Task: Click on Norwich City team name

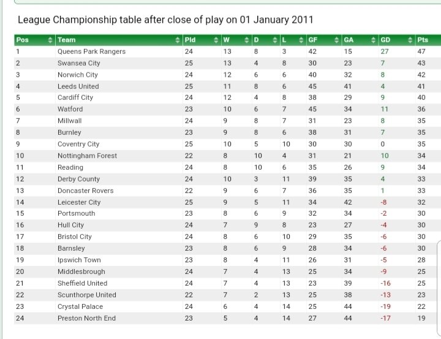Action: tap(78, 75)
